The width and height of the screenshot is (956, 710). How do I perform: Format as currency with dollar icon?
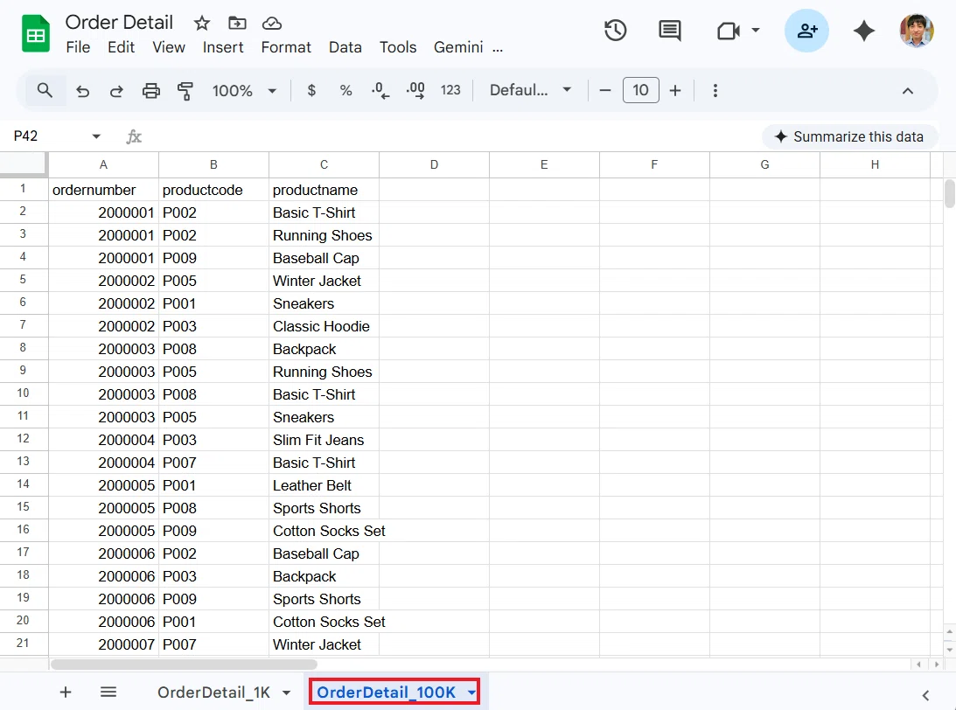[x=311, y=91]
